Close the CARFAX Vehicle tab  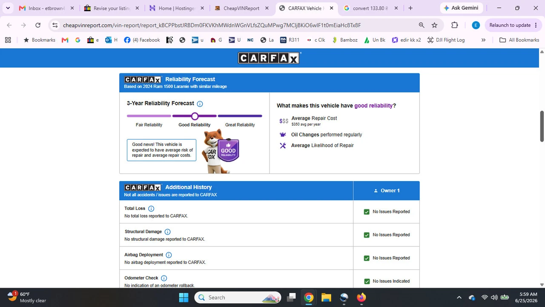331,8
